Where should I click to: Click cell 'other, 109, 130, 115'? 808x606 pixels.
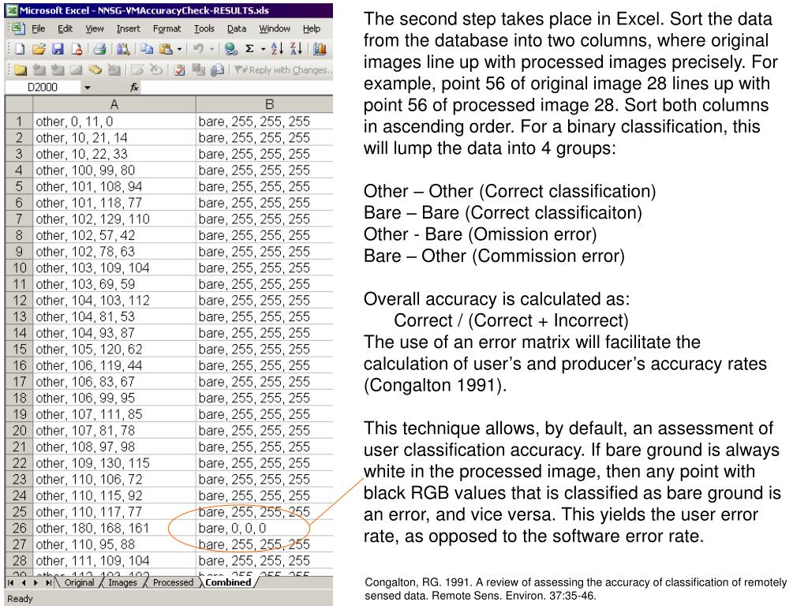point(114,463)
